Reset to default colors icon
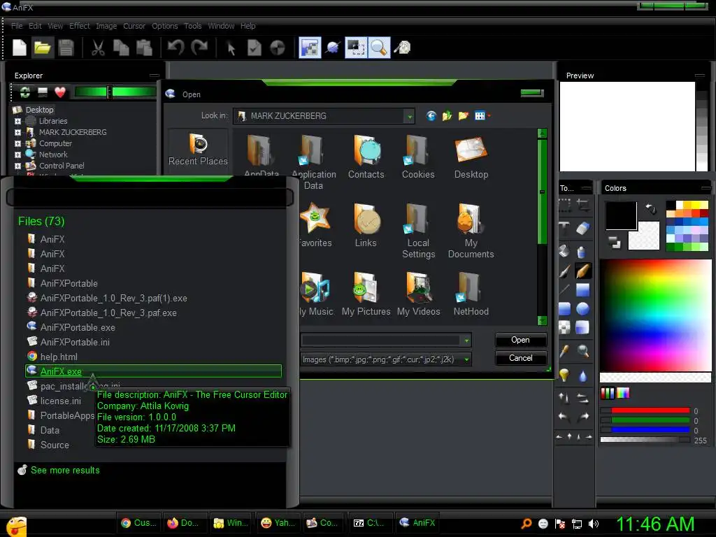This screenshot has height=537, width=716. pos(614,242)
